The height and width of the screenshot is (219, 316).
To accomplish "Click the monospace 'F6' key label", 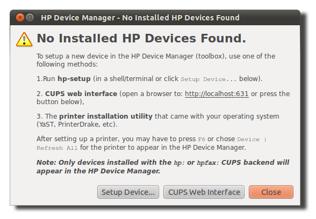I will [202, 140].
